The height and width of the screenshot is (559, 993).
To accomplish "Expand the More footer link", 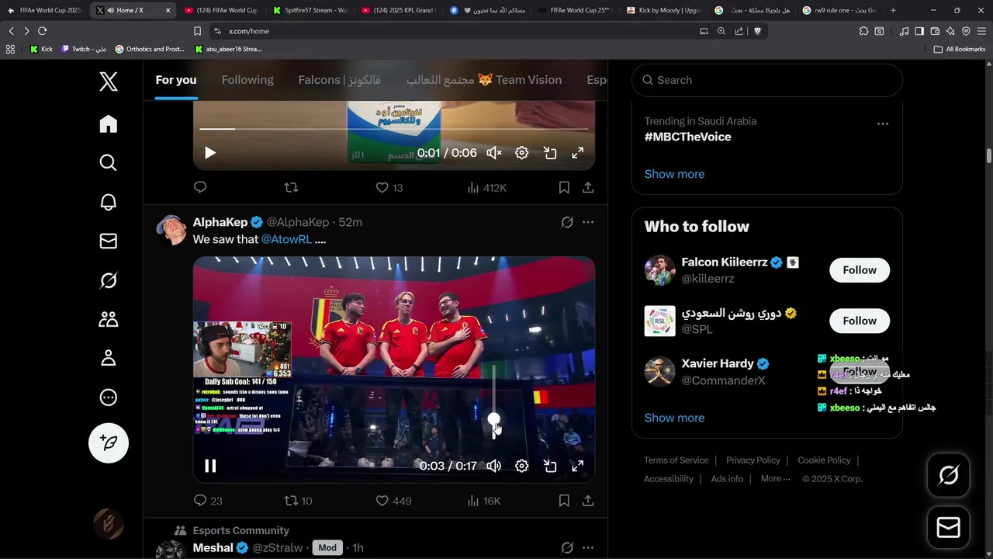I will point(775,479).
